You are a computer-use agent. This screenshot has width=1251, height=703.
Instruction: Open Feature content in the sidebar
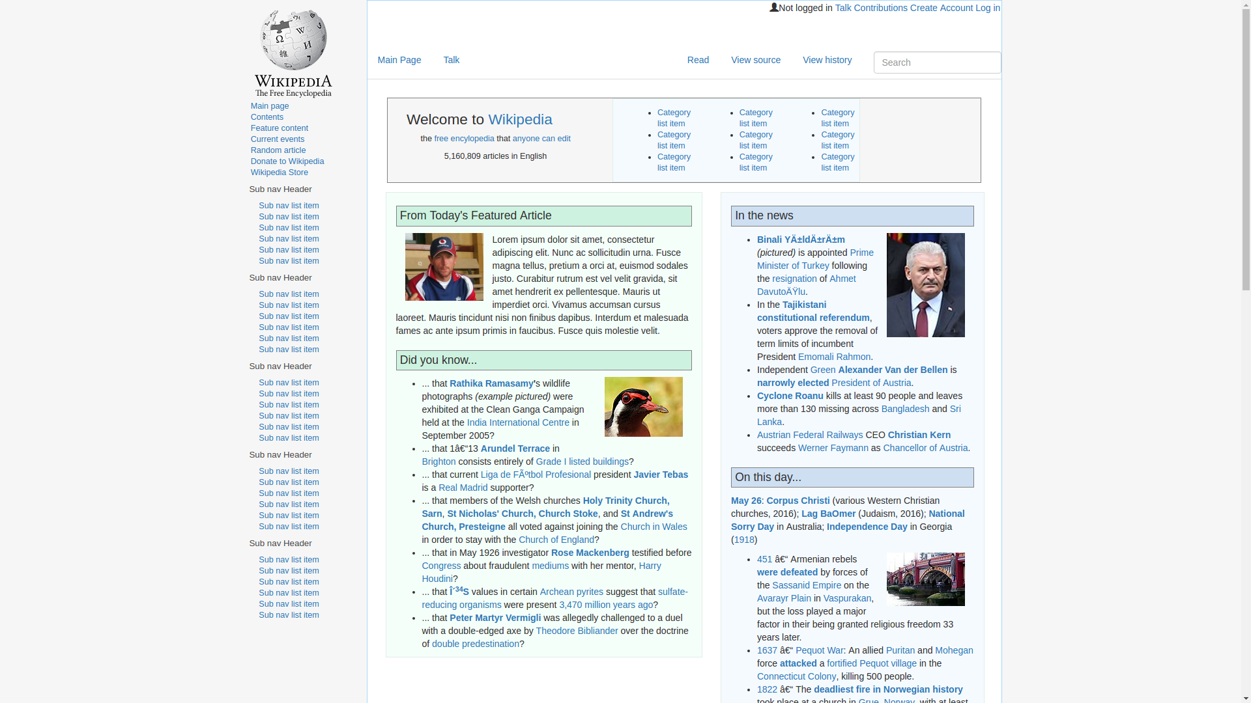(280, 128)
